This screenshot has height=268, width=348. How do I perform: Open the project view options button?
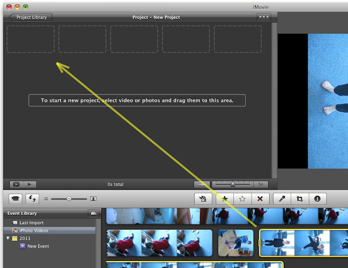(x=264, y=17)
